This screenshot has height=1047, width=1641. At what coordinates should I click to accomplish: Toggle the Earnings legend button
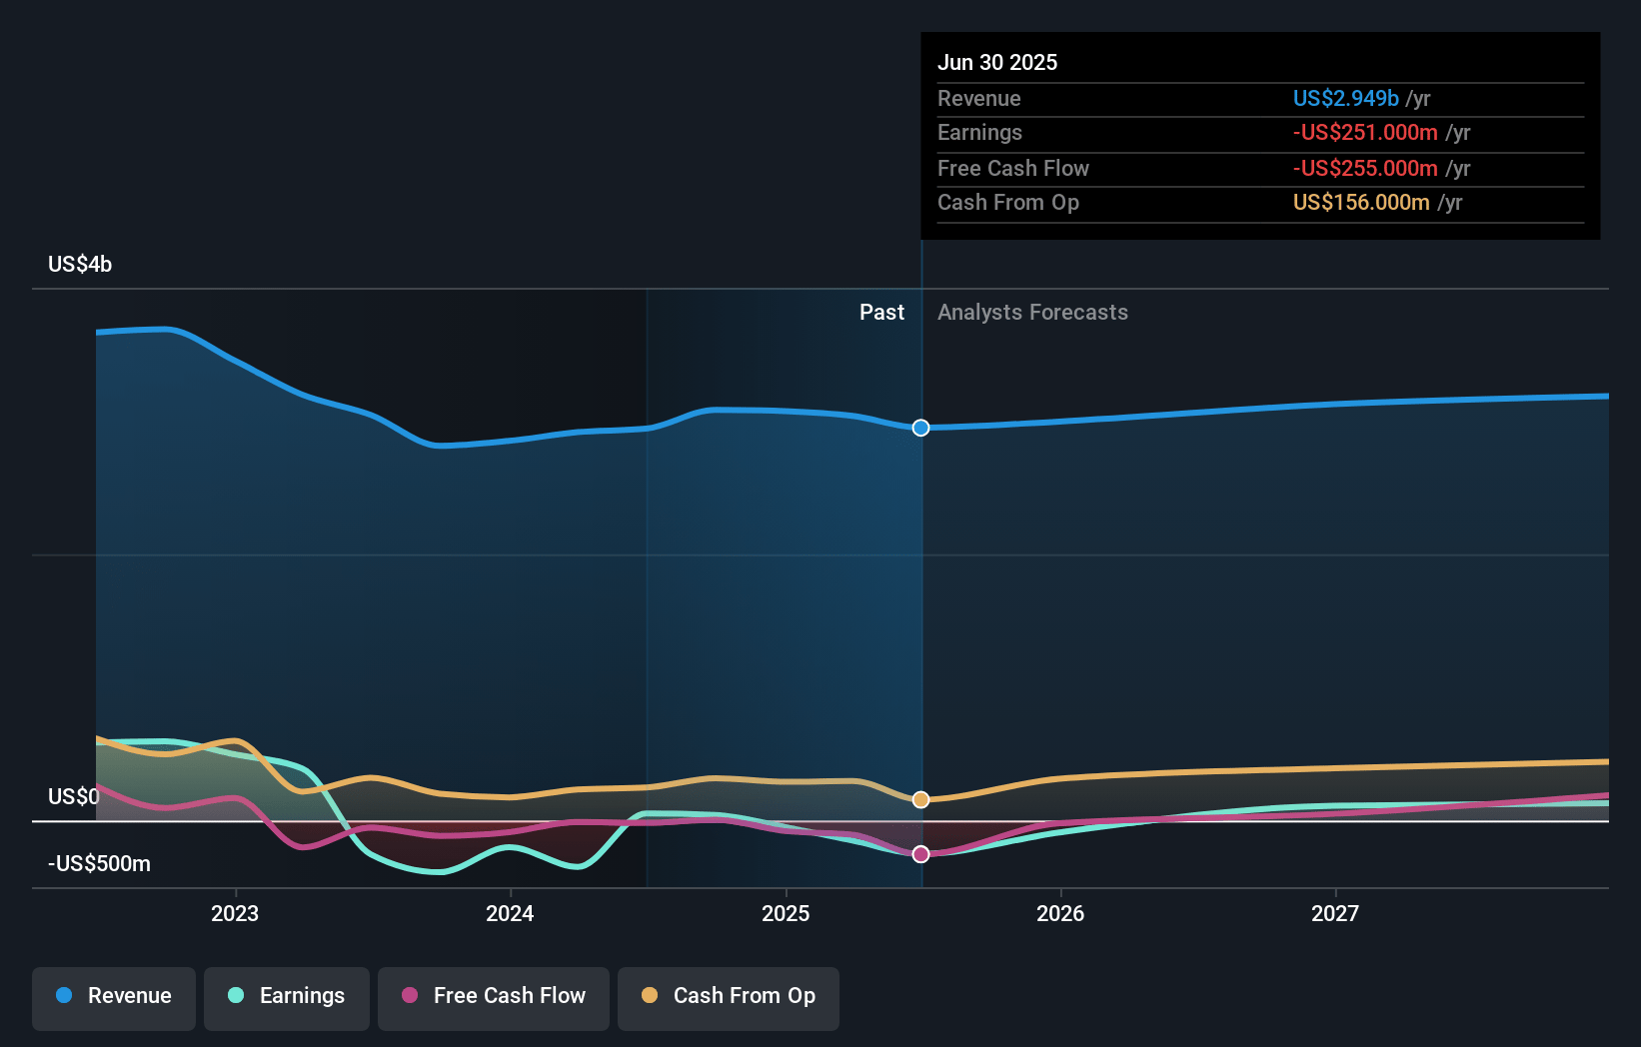point(287,998)
